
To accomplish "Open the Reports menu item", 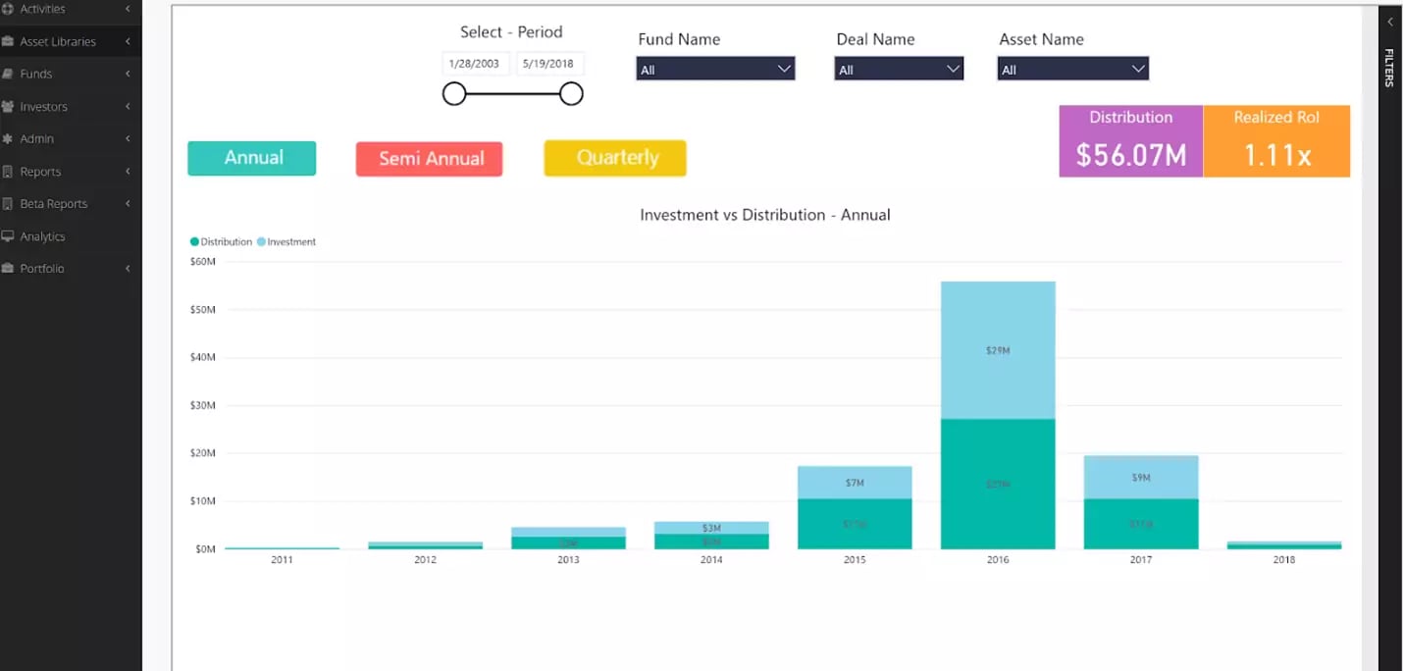I will tap(41, 172).
